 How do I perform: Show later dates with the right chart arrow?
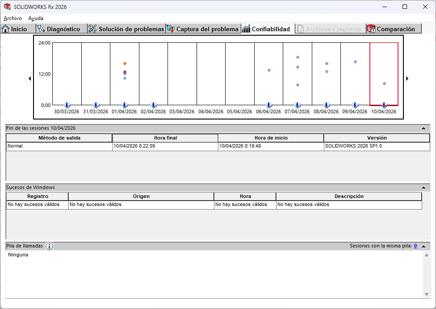tap(407, 78)
